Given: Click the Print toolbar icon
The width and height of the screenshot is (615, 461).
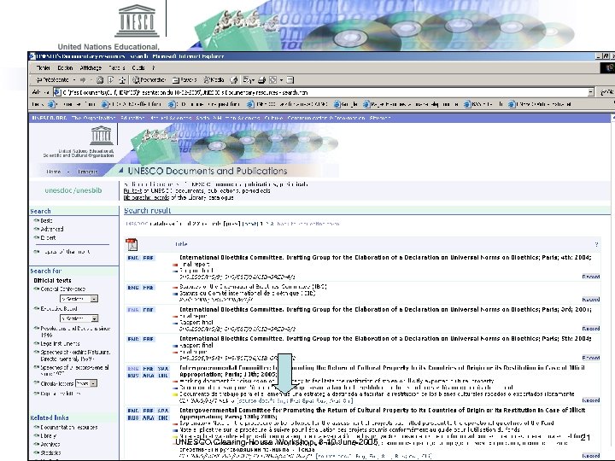Looking at the screenshot, I should 261,80.
